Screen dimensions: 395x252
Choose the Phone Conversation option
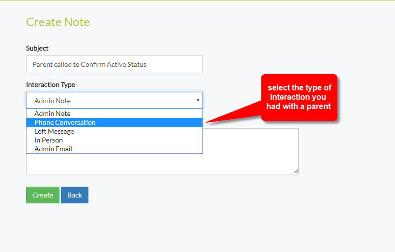(x=65, y=122)
